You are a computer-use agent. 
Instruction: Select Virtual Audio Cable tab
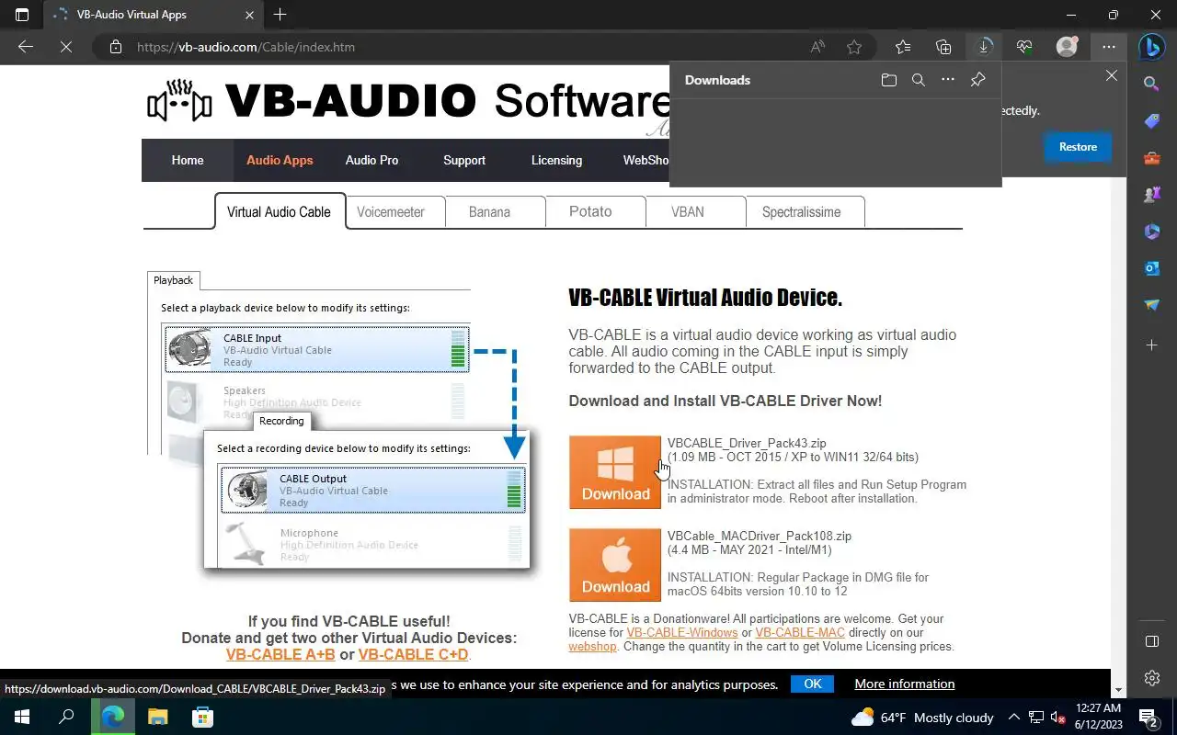(x=279, y=211)
